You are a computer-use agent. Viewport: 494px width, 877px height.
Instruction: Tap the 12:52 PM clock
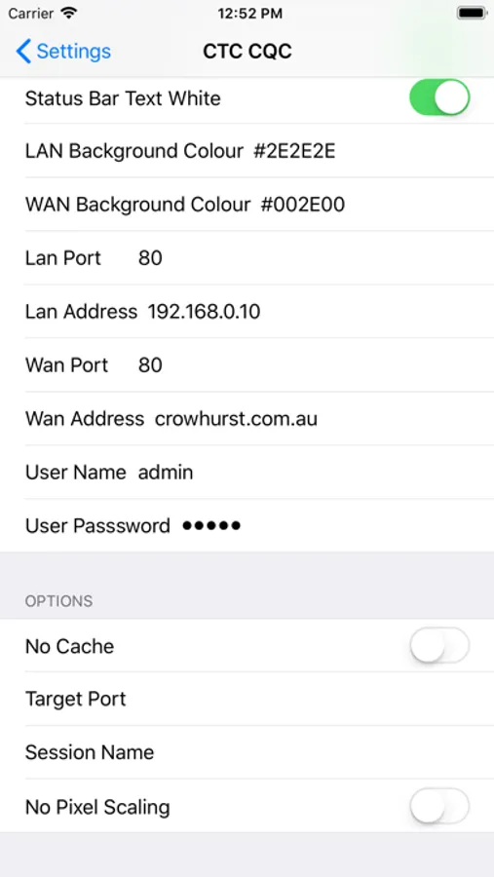click(x=250, y=14)
